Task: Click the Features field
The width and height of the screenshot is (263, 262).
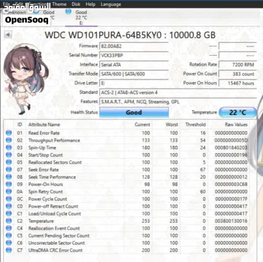Action: point(178,102)
